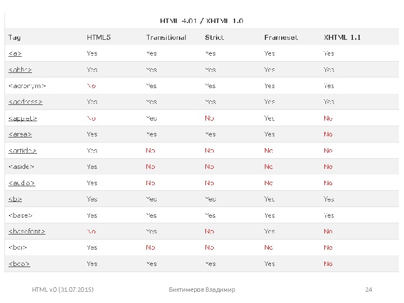The image size is (404, 303).
Task: Click the <base> tag cell
Action: tap(20, 215)
